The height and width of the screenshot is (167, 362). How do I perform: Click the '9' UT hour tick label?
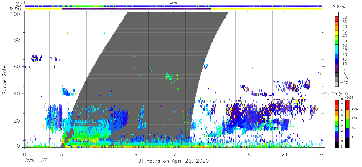pyautogui.click(x=136, y=154)
